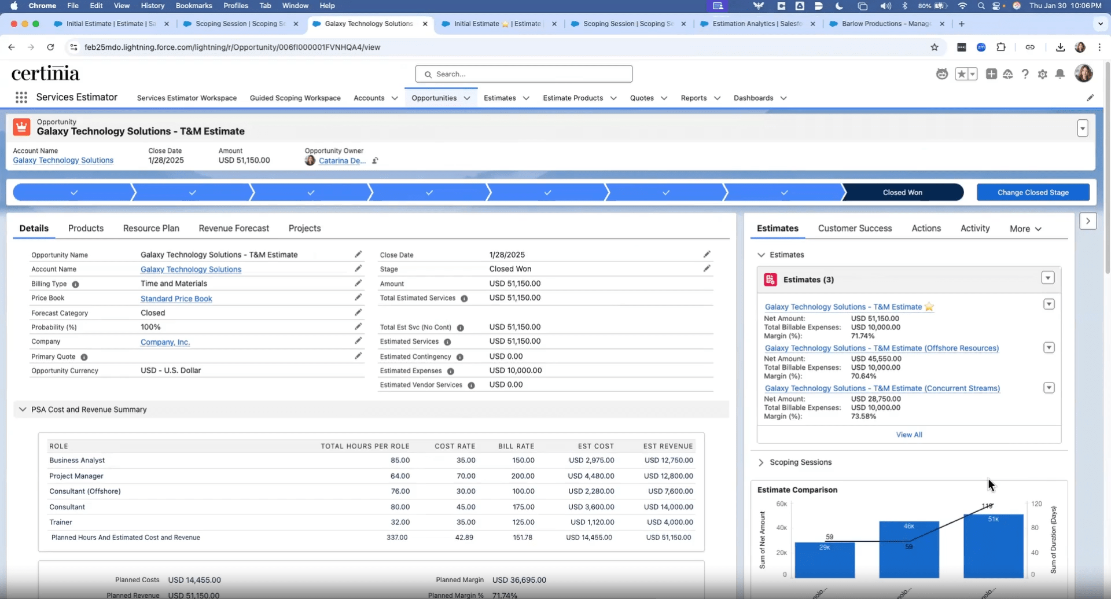The height and width of the screenshot is (599, 1111).
Task: Click the info icon next to Billing Type
Action: point(76,284)
